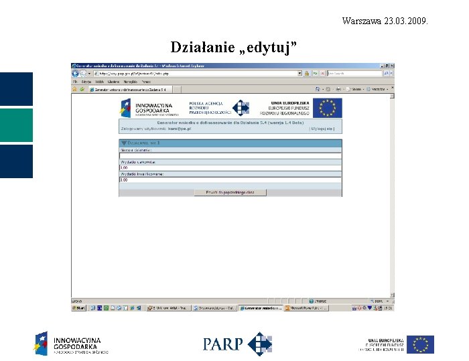Click the scrollbar up arrow
Viewport: 469px width, 361px height.
coord(392,96)
